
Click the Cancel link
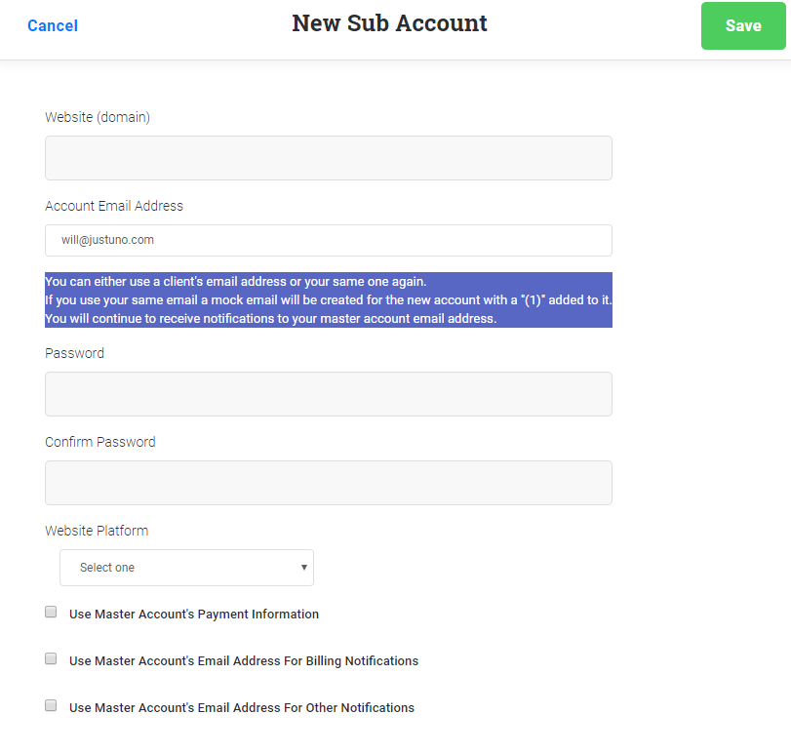tap(53, 25)
